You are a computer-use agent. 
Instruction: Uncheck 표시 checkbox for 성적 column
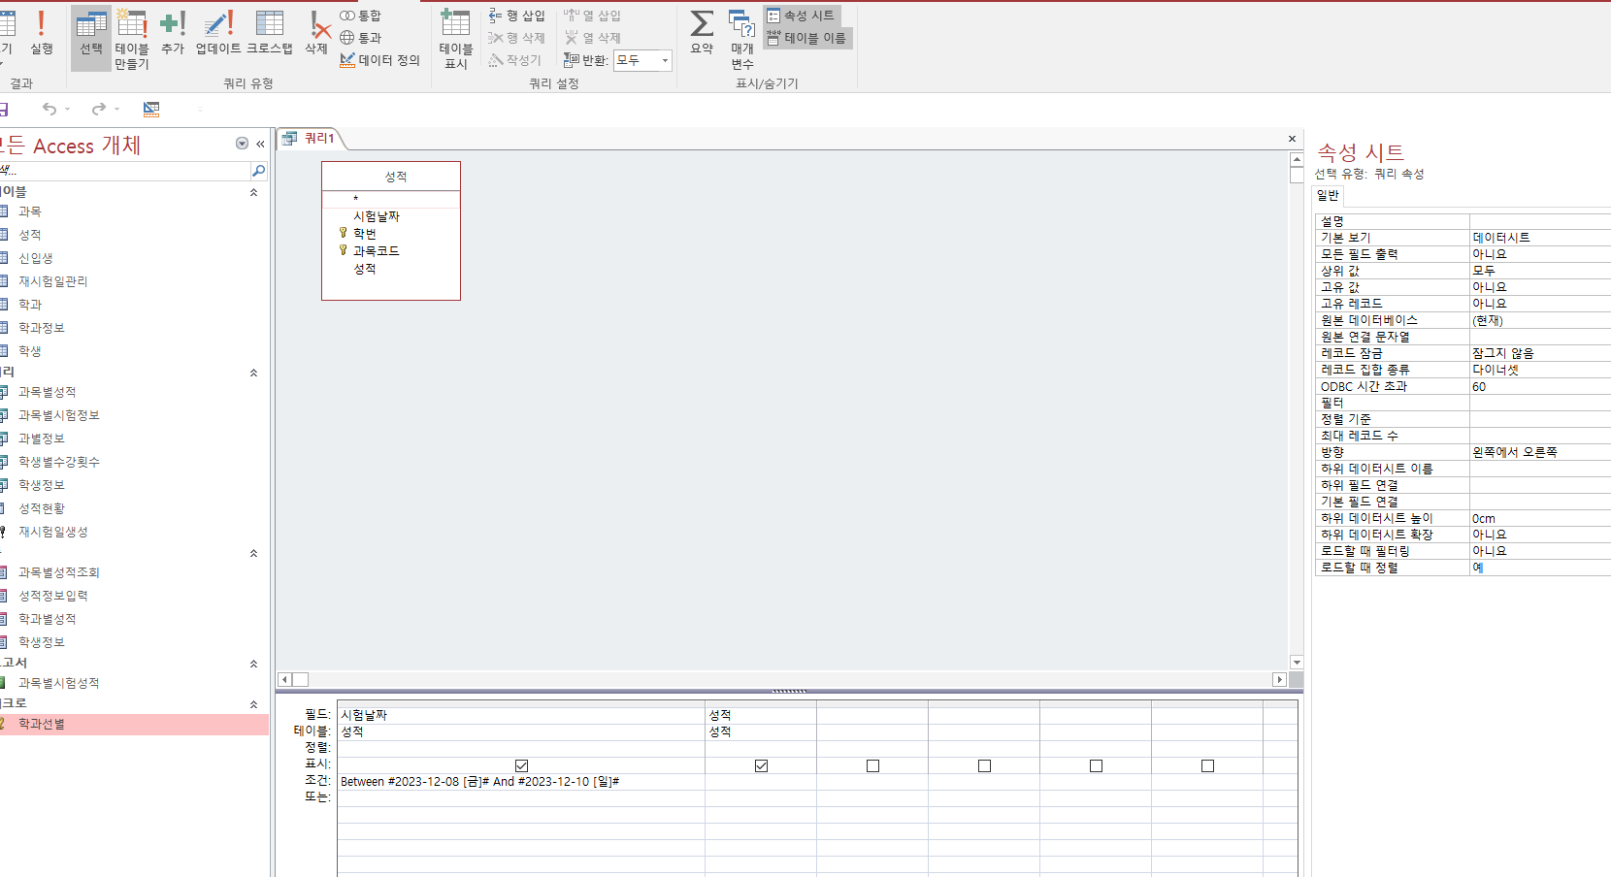(x=761, y=765)
